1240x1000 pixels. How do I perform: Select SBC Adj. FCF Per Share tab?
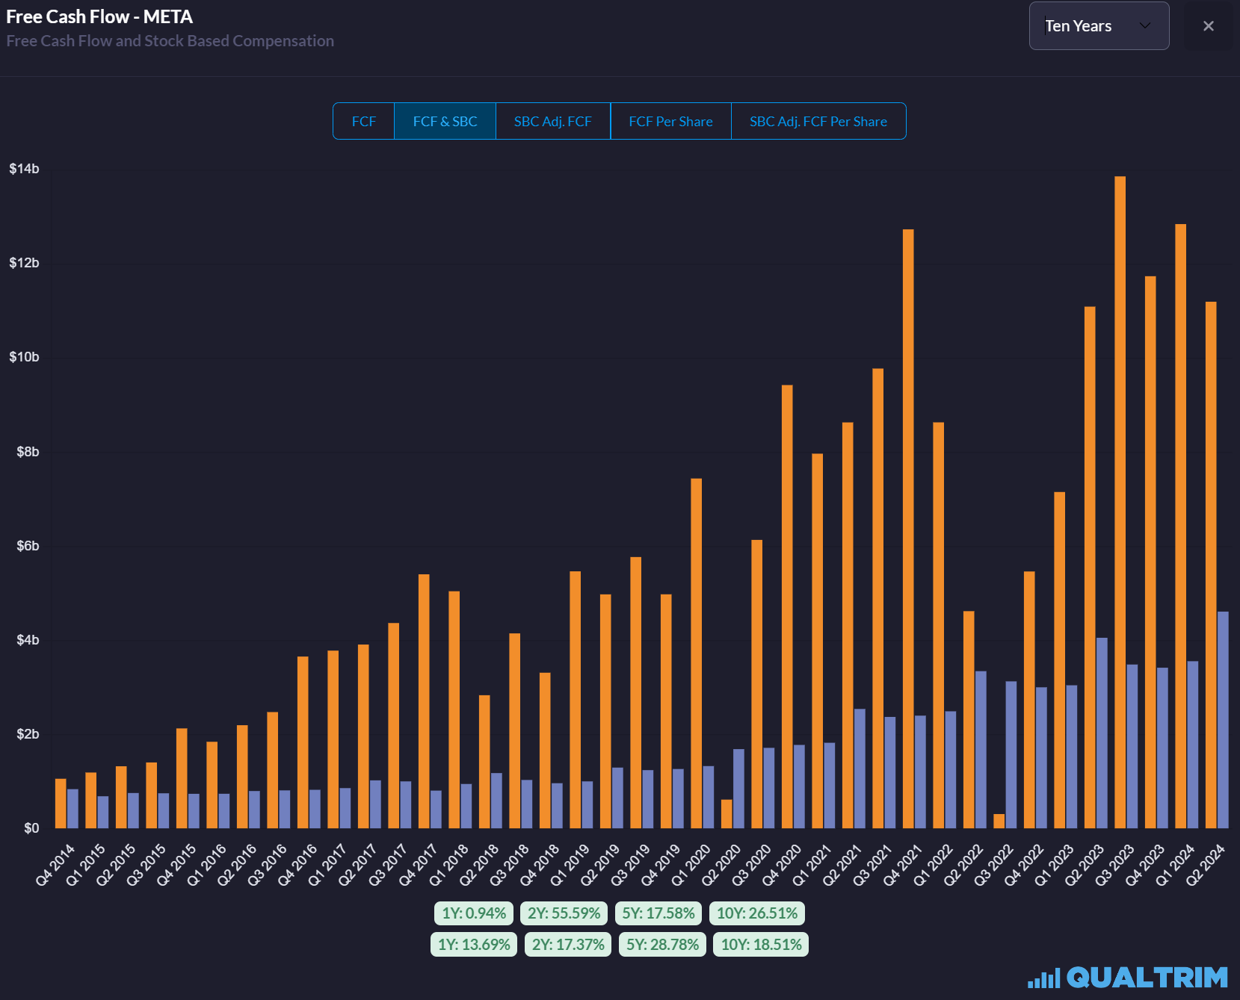coord(818,121)
